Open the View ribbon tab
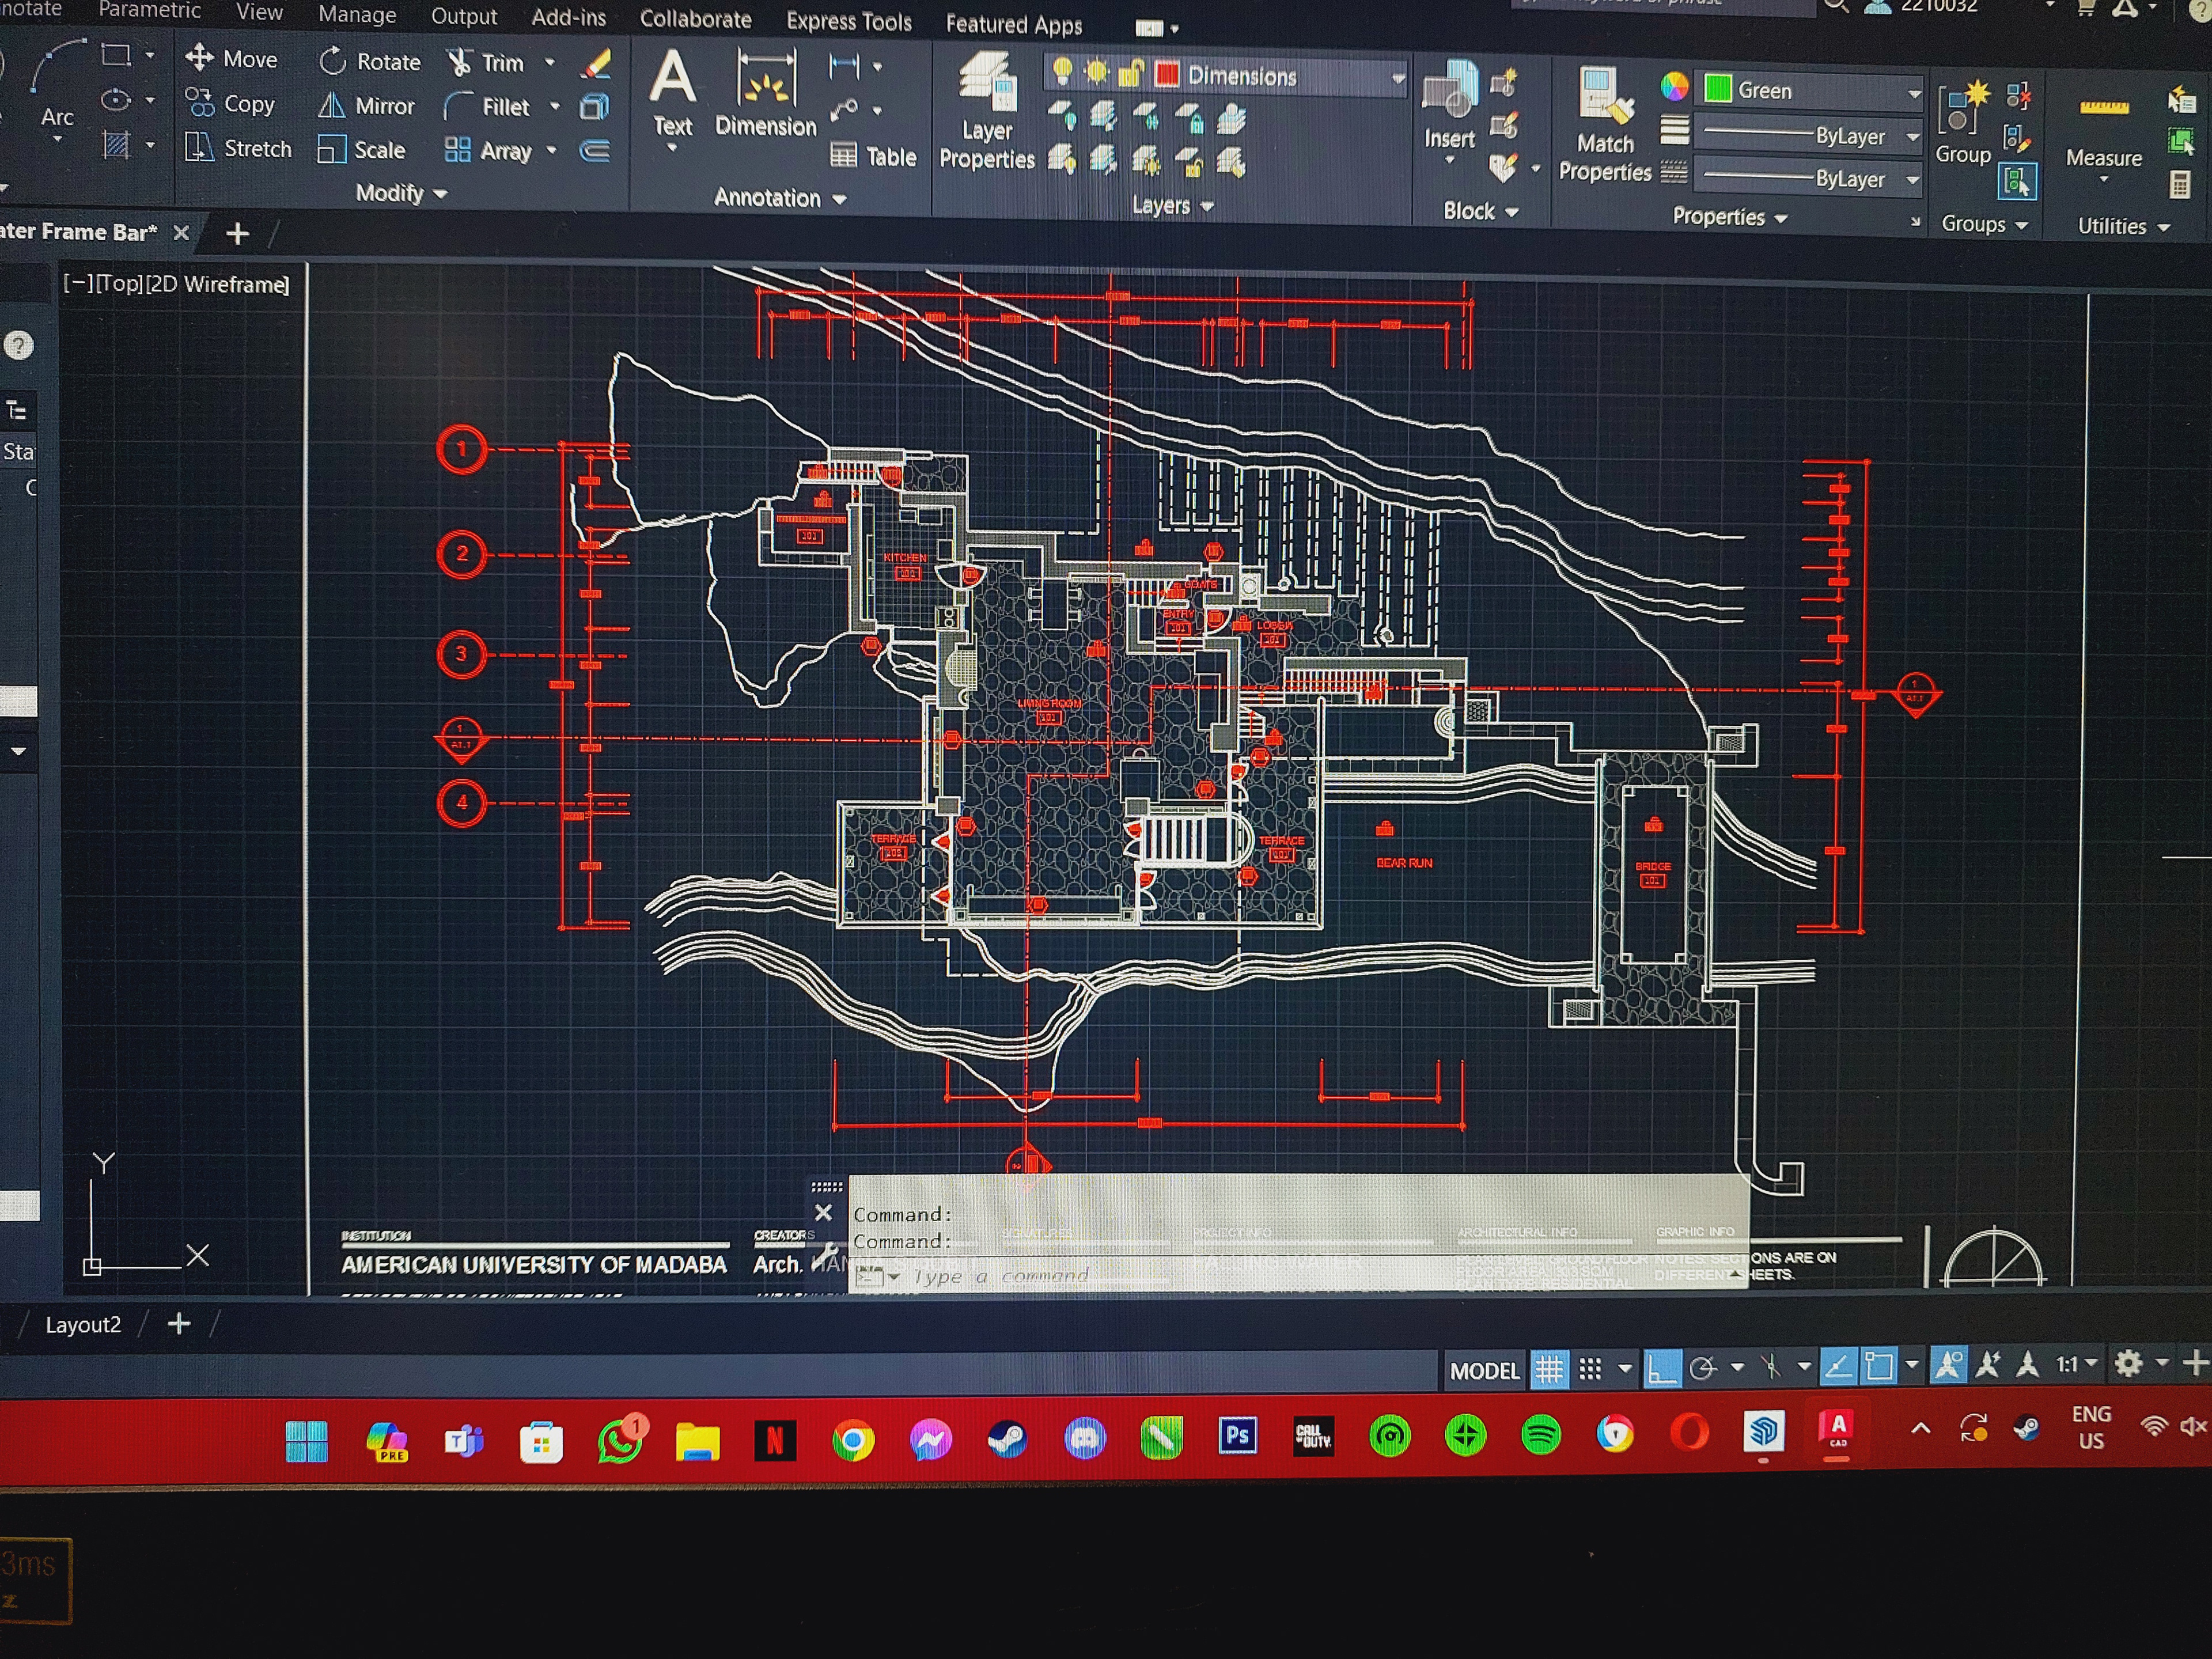Image resolution: width=2212 pixels, height=1659 pixels. (x=259, y=12)
